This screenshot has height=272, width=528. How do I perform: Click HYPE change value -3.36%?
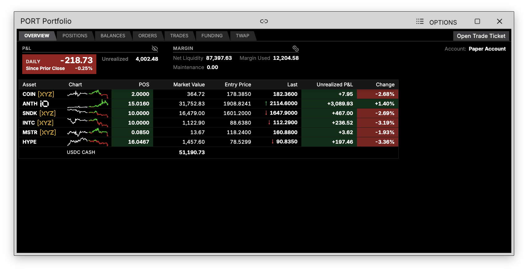coord(385,142)
